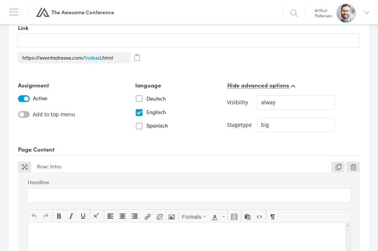Check the Deutsch language checkbox
The width and height of the screenshot is (378, 251).
click(139, 99)
